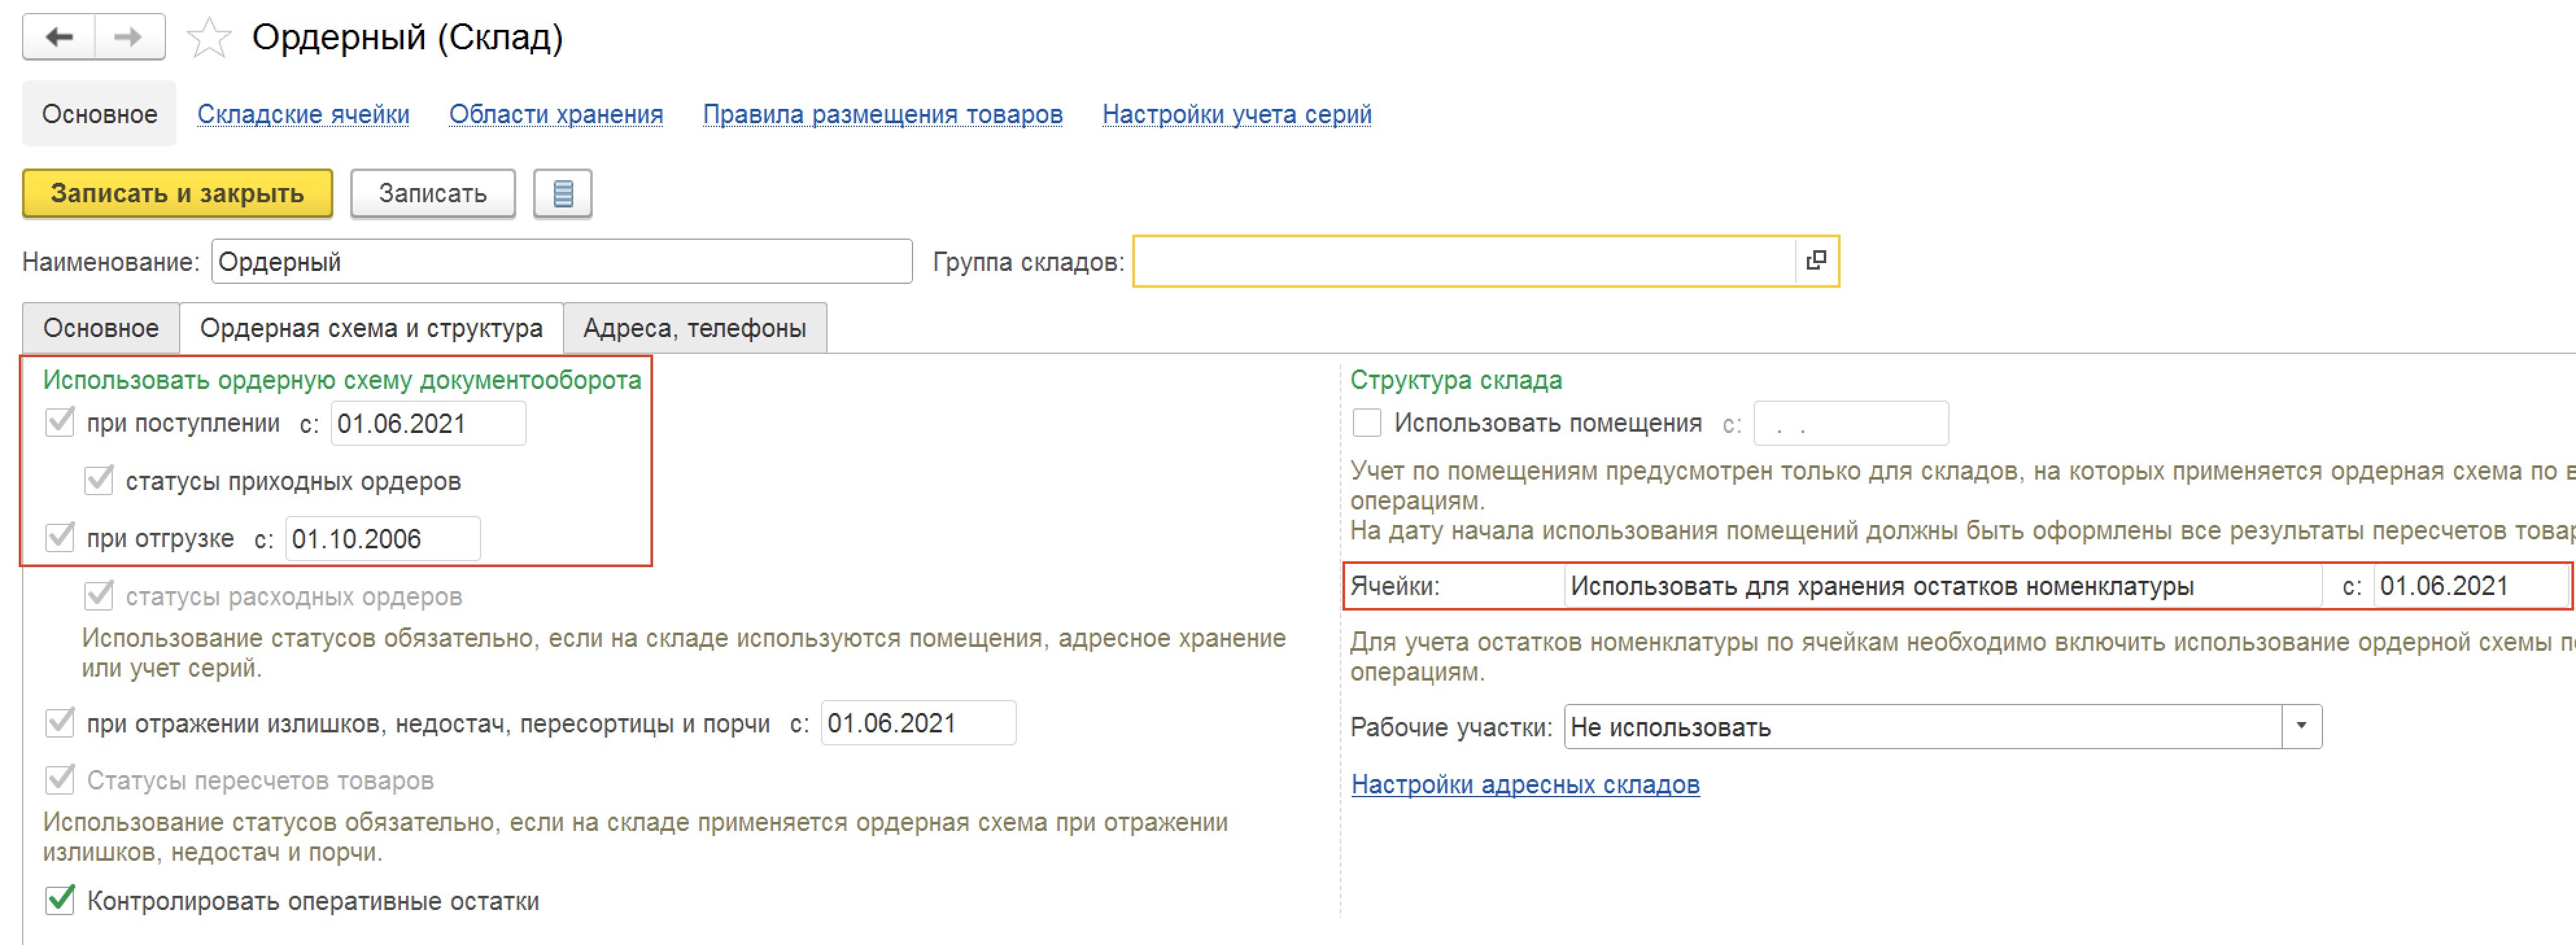The width and height of the screenshot is (2576, 945).
Task: Toggle the 'при отгрузке' checkbox
Action: click(60, 537)
